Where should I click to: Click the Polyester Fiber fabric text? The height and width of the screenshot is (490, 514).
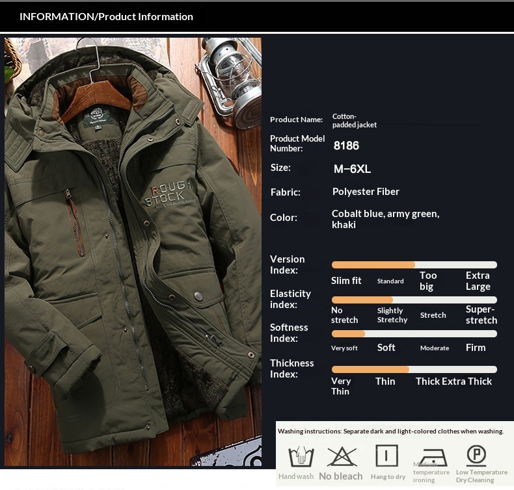(366, 192)
